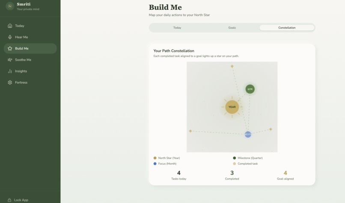Image resolution: width=345 pixels, height=203 pixels.
Task: Click the completed task star at left
Action: click(190, 131)
